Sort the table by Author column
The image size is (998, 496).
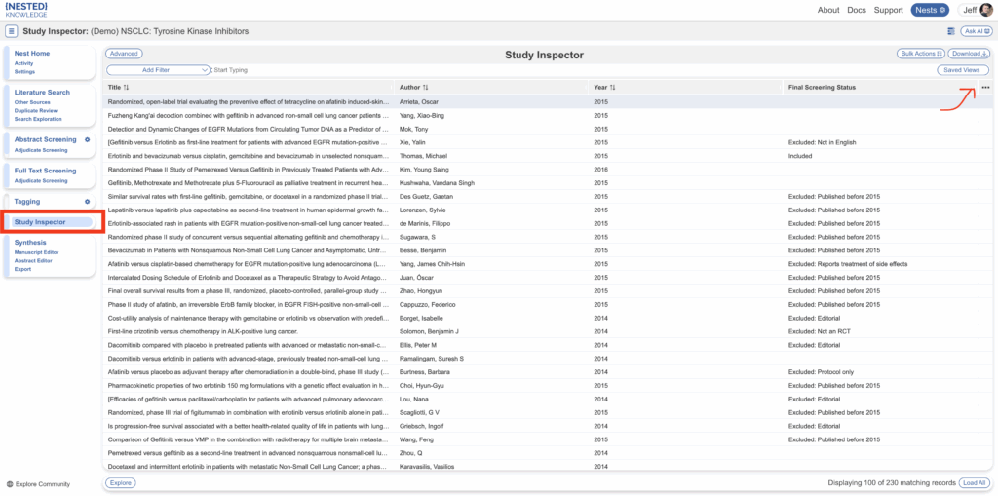tap(426, 88)
